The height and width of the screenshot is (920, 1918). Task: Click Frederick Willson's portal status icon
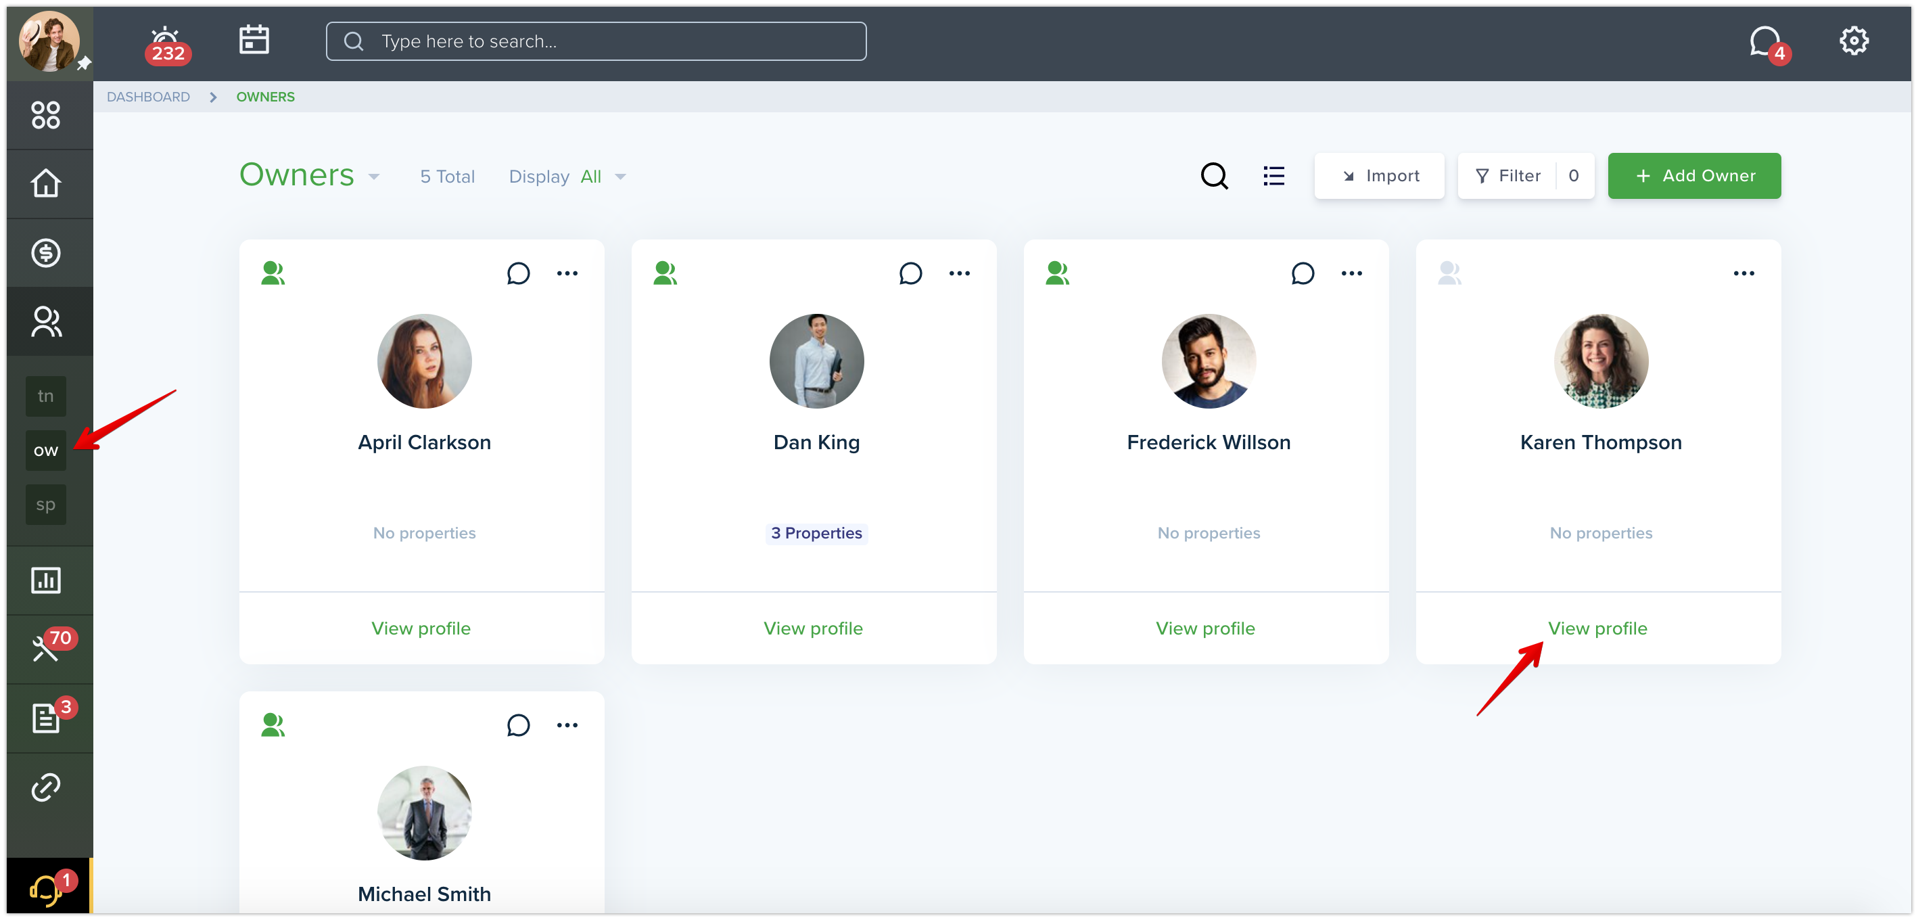(1057, 273)
